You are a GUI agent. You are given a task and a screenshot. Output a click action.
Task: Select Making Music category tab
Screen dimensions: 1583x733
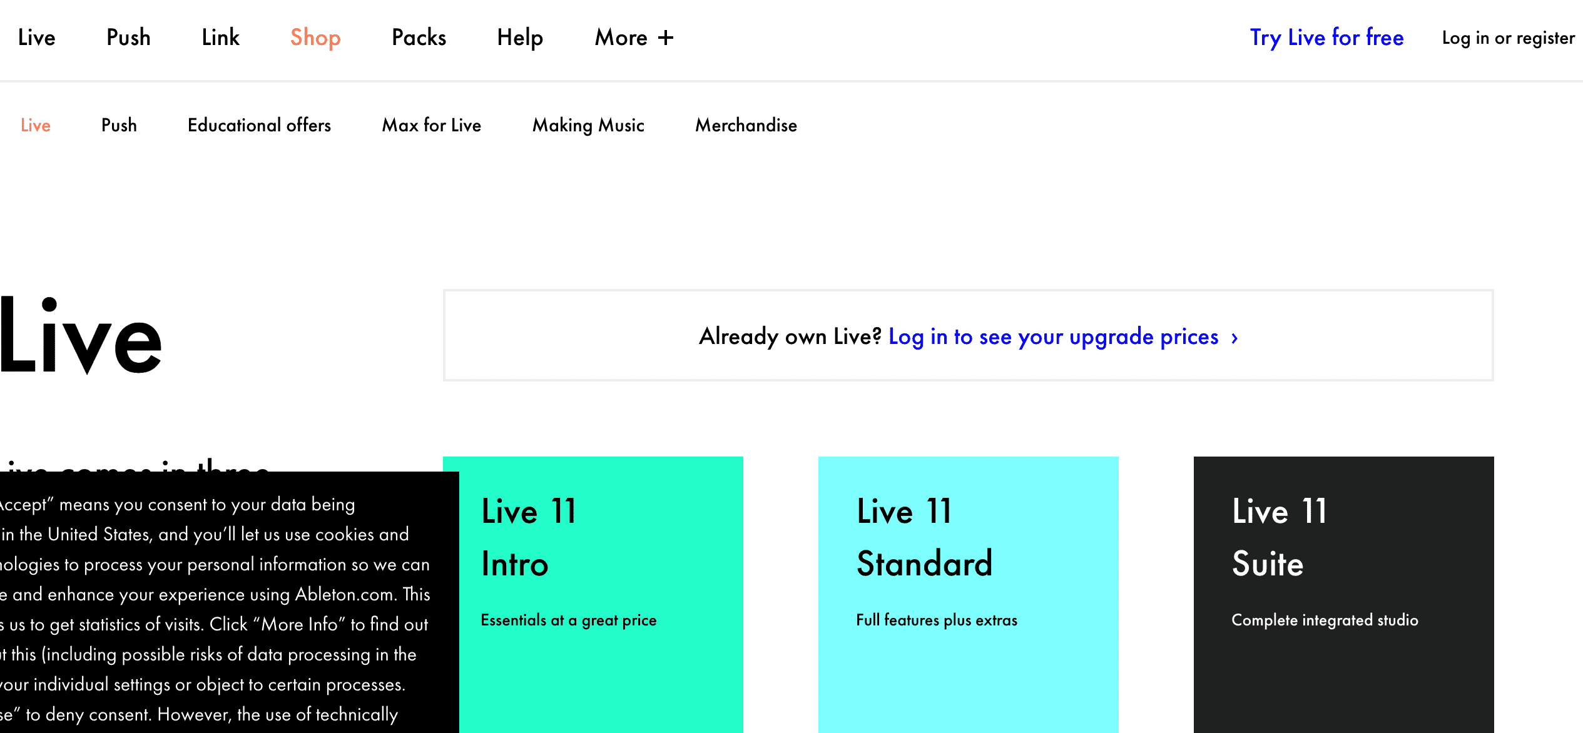[x=589, y=125]
